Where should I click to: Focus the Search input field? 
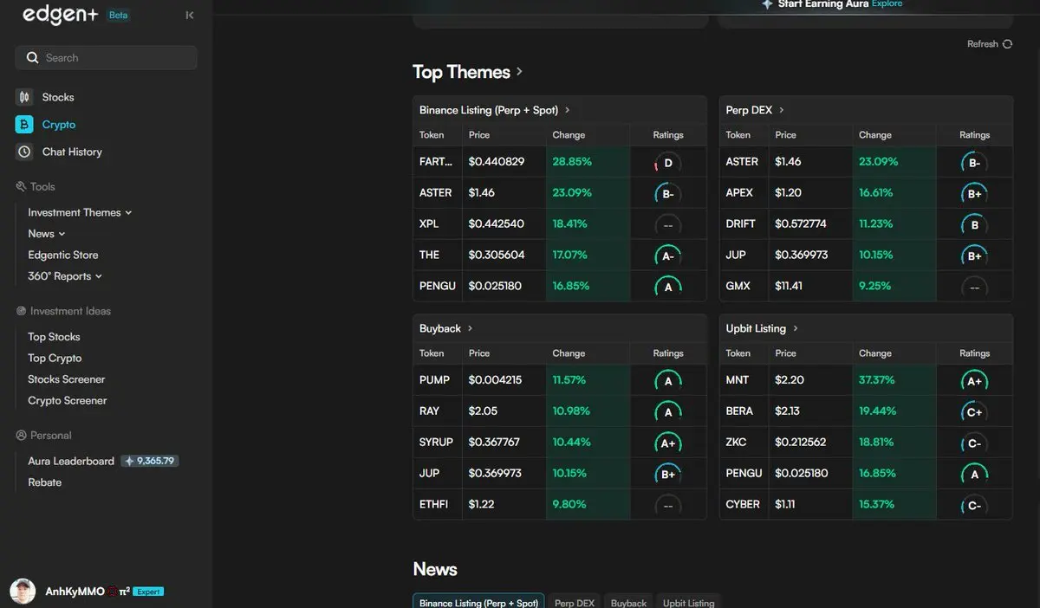click(x=106, y=58)
